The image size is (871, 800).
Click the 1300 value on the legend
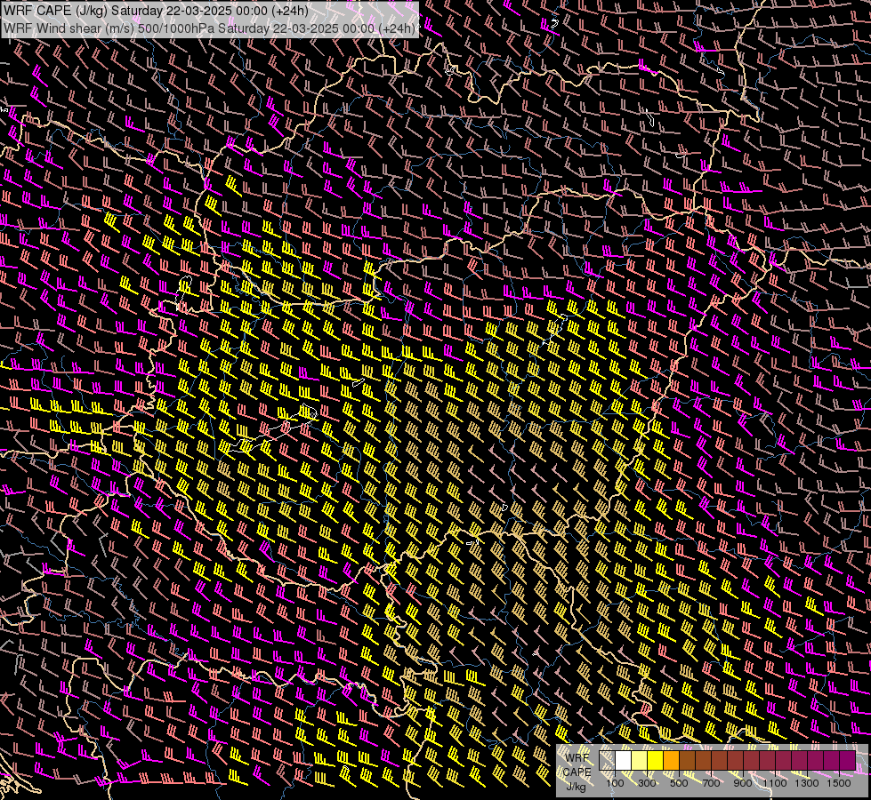pyautogui.click(x=807, y=783)
